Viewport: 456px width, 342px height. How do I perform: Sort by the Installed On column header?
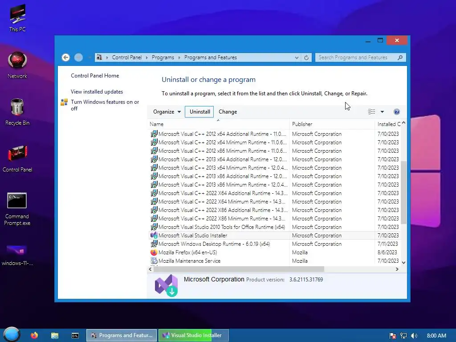coord(388,124)
